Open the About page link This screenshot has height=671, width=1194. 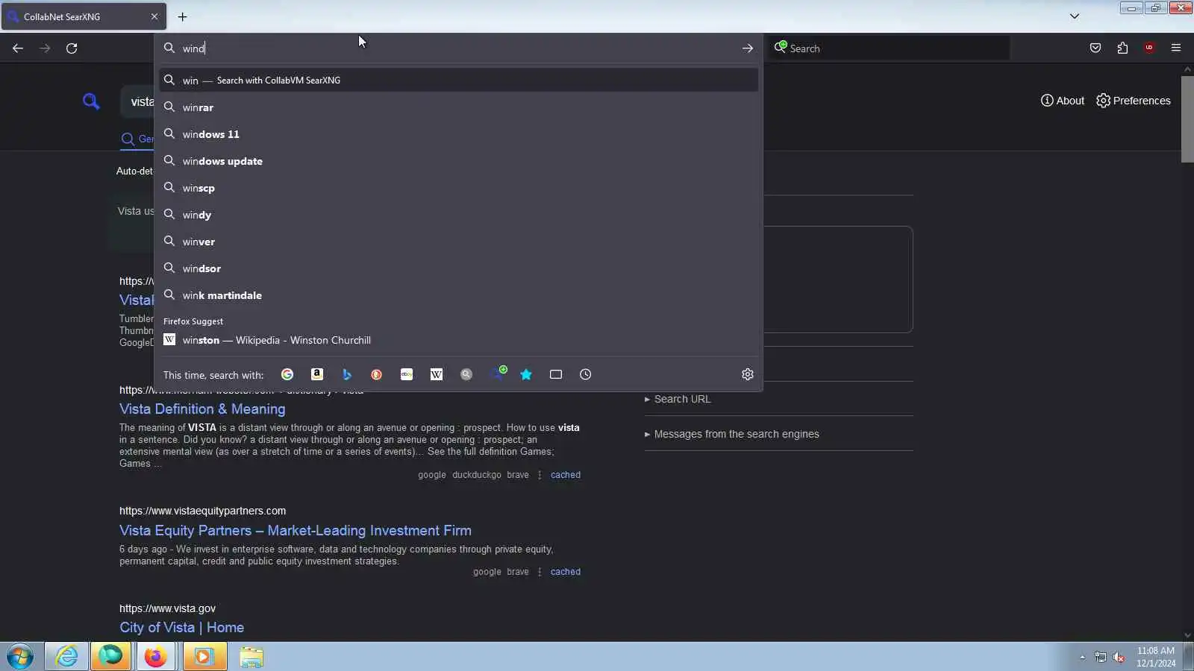coord(1063,101)
